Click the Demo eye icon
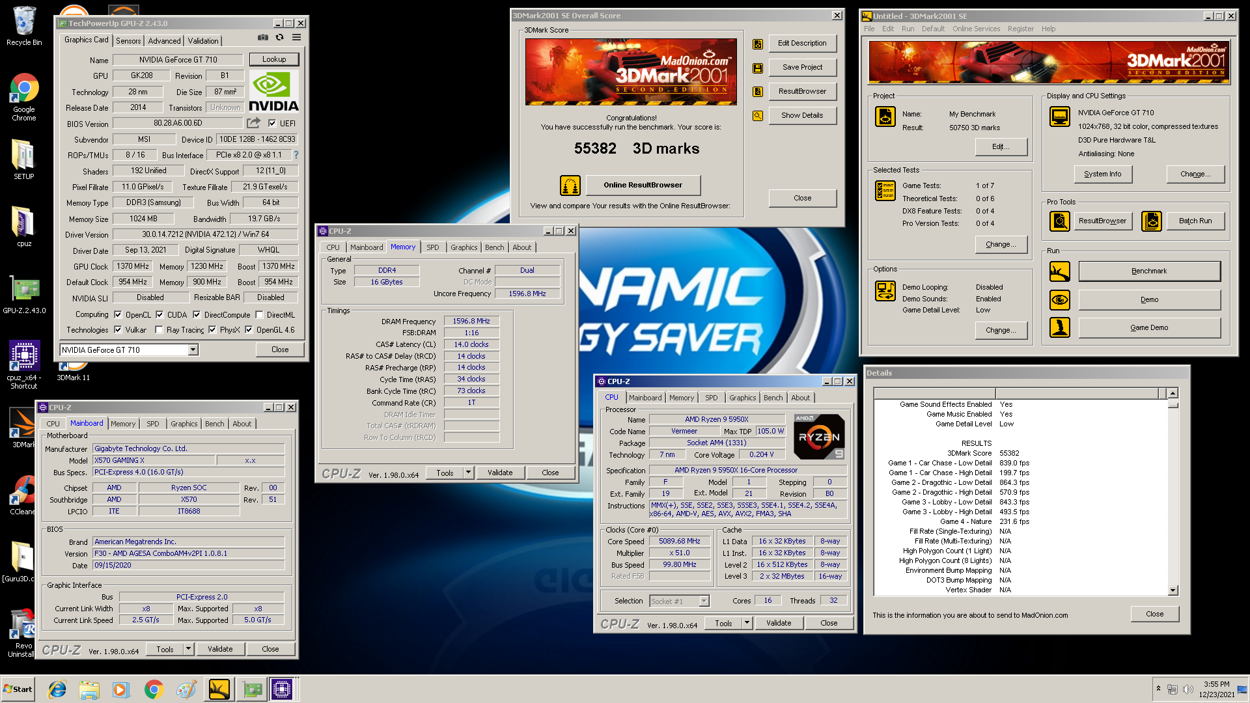The image size is (1250, 703). tap(1060, 300)
